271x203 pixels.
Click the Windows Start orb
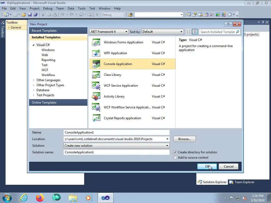tap(7, 198)
